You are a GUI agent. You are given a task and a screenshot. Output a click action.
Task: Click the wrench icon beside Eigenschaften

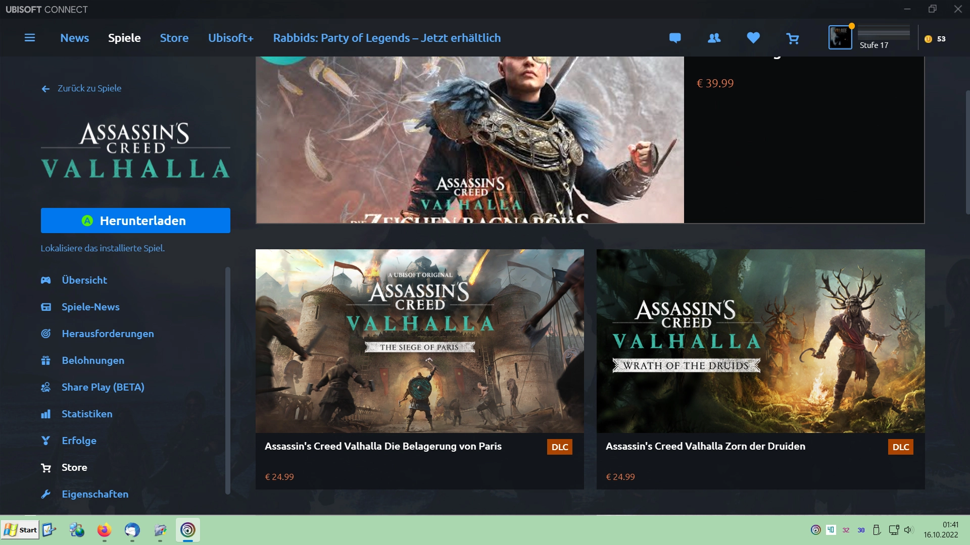click(46, 494)
